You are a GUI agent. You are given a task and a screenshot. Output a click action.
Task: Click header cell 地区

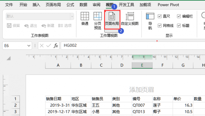[81, 99]
